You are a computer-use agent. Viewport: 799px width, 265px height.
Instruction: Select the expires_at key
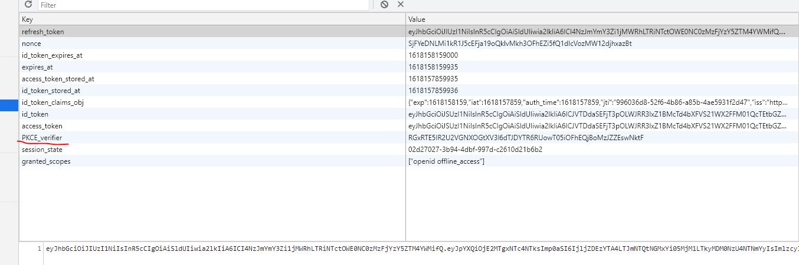[37, 67]
